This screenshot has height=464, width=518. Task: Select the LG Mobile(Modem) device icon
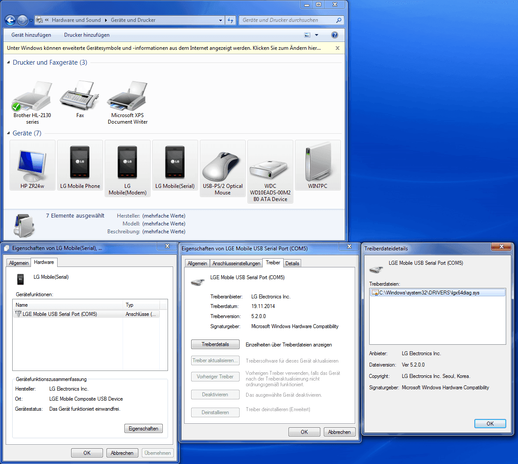click(x=127, y=162)
